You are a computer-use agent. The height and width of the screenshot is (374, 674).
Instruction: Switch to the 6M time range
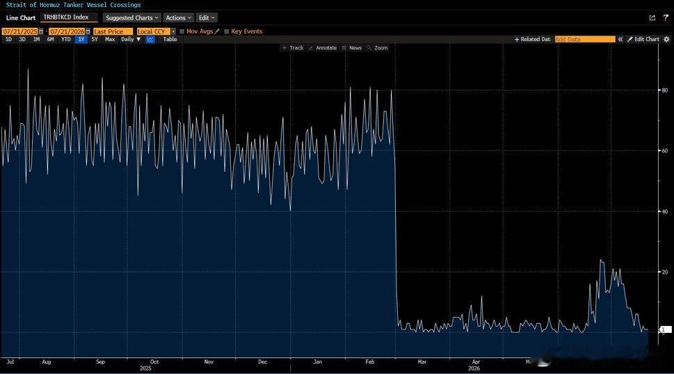[50, 39]
